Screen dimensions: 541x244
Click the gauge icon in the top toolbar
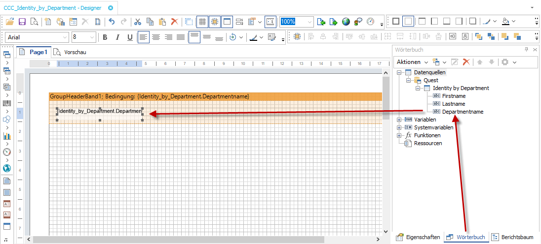pyautogui.click(x=371, y=22)
